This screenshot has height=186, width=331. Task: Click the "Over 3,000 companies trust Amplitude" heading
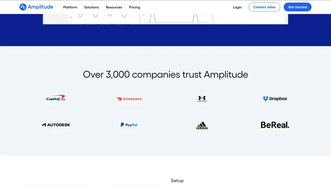(165, 74)
